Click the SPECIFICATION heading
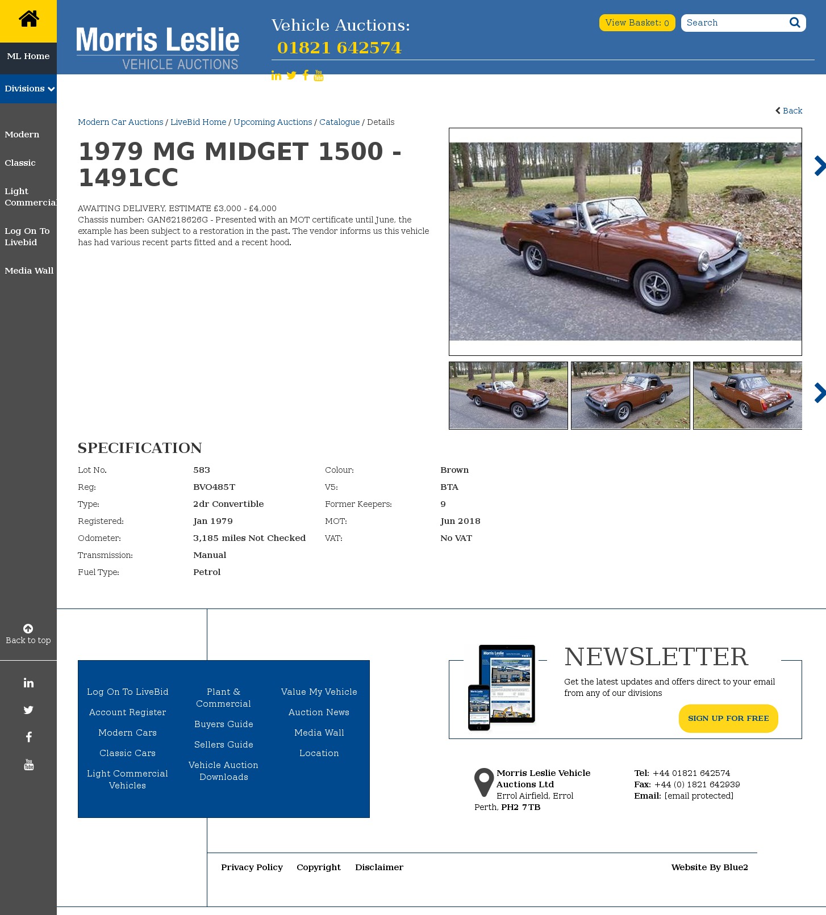Image resolution: width=826 pixels, height=915 pixels. click(x=140, y=448)
